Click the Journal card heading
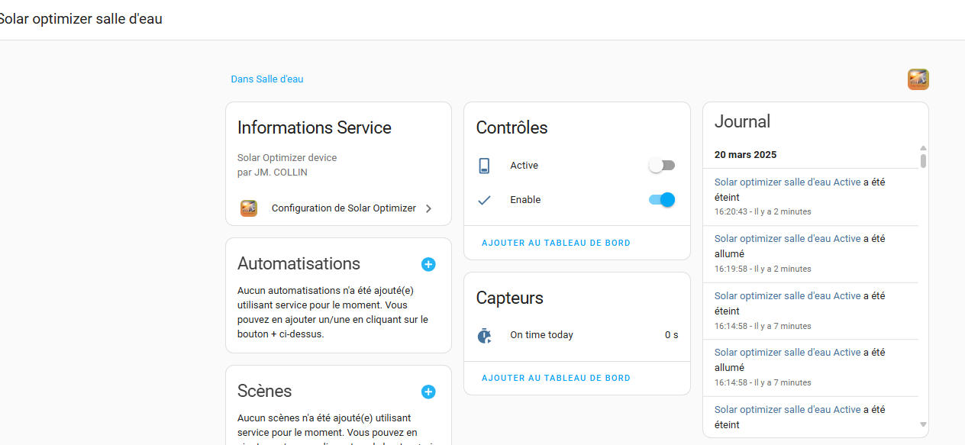Image resolution: width=965 pixels, height=445 pixels. (742, 121)
